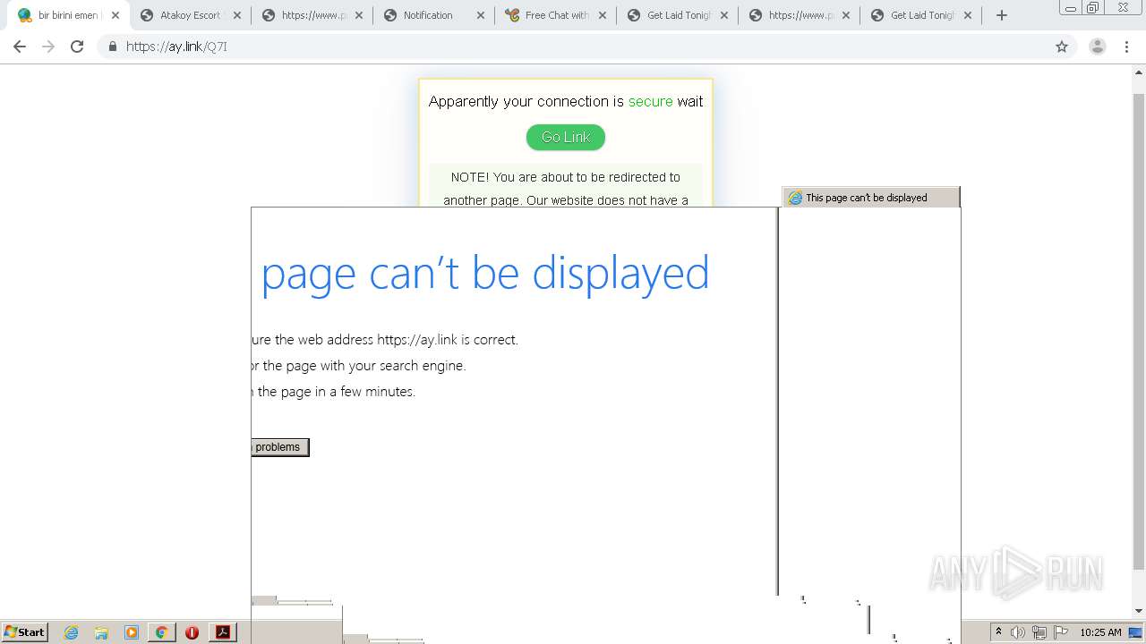Open the network tray icon
This screenshot has height=644, width=1146.
tap(1039, 632)
